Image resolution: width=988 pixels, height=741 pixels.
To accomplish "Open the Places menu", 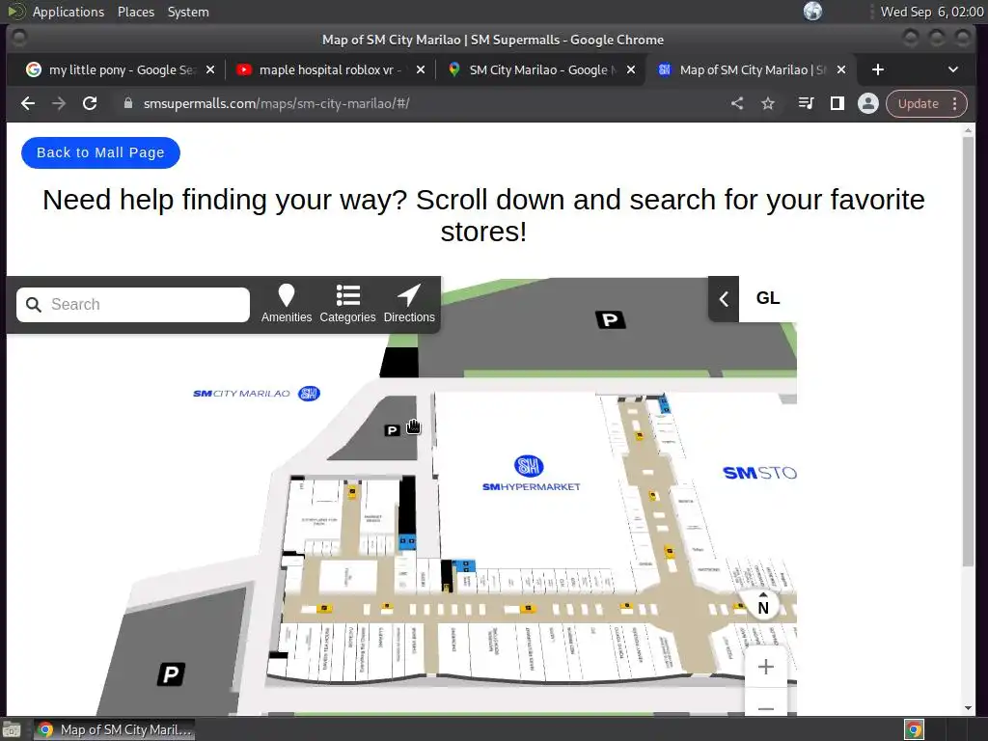I will pyautogui.click(x=136, y=12).
